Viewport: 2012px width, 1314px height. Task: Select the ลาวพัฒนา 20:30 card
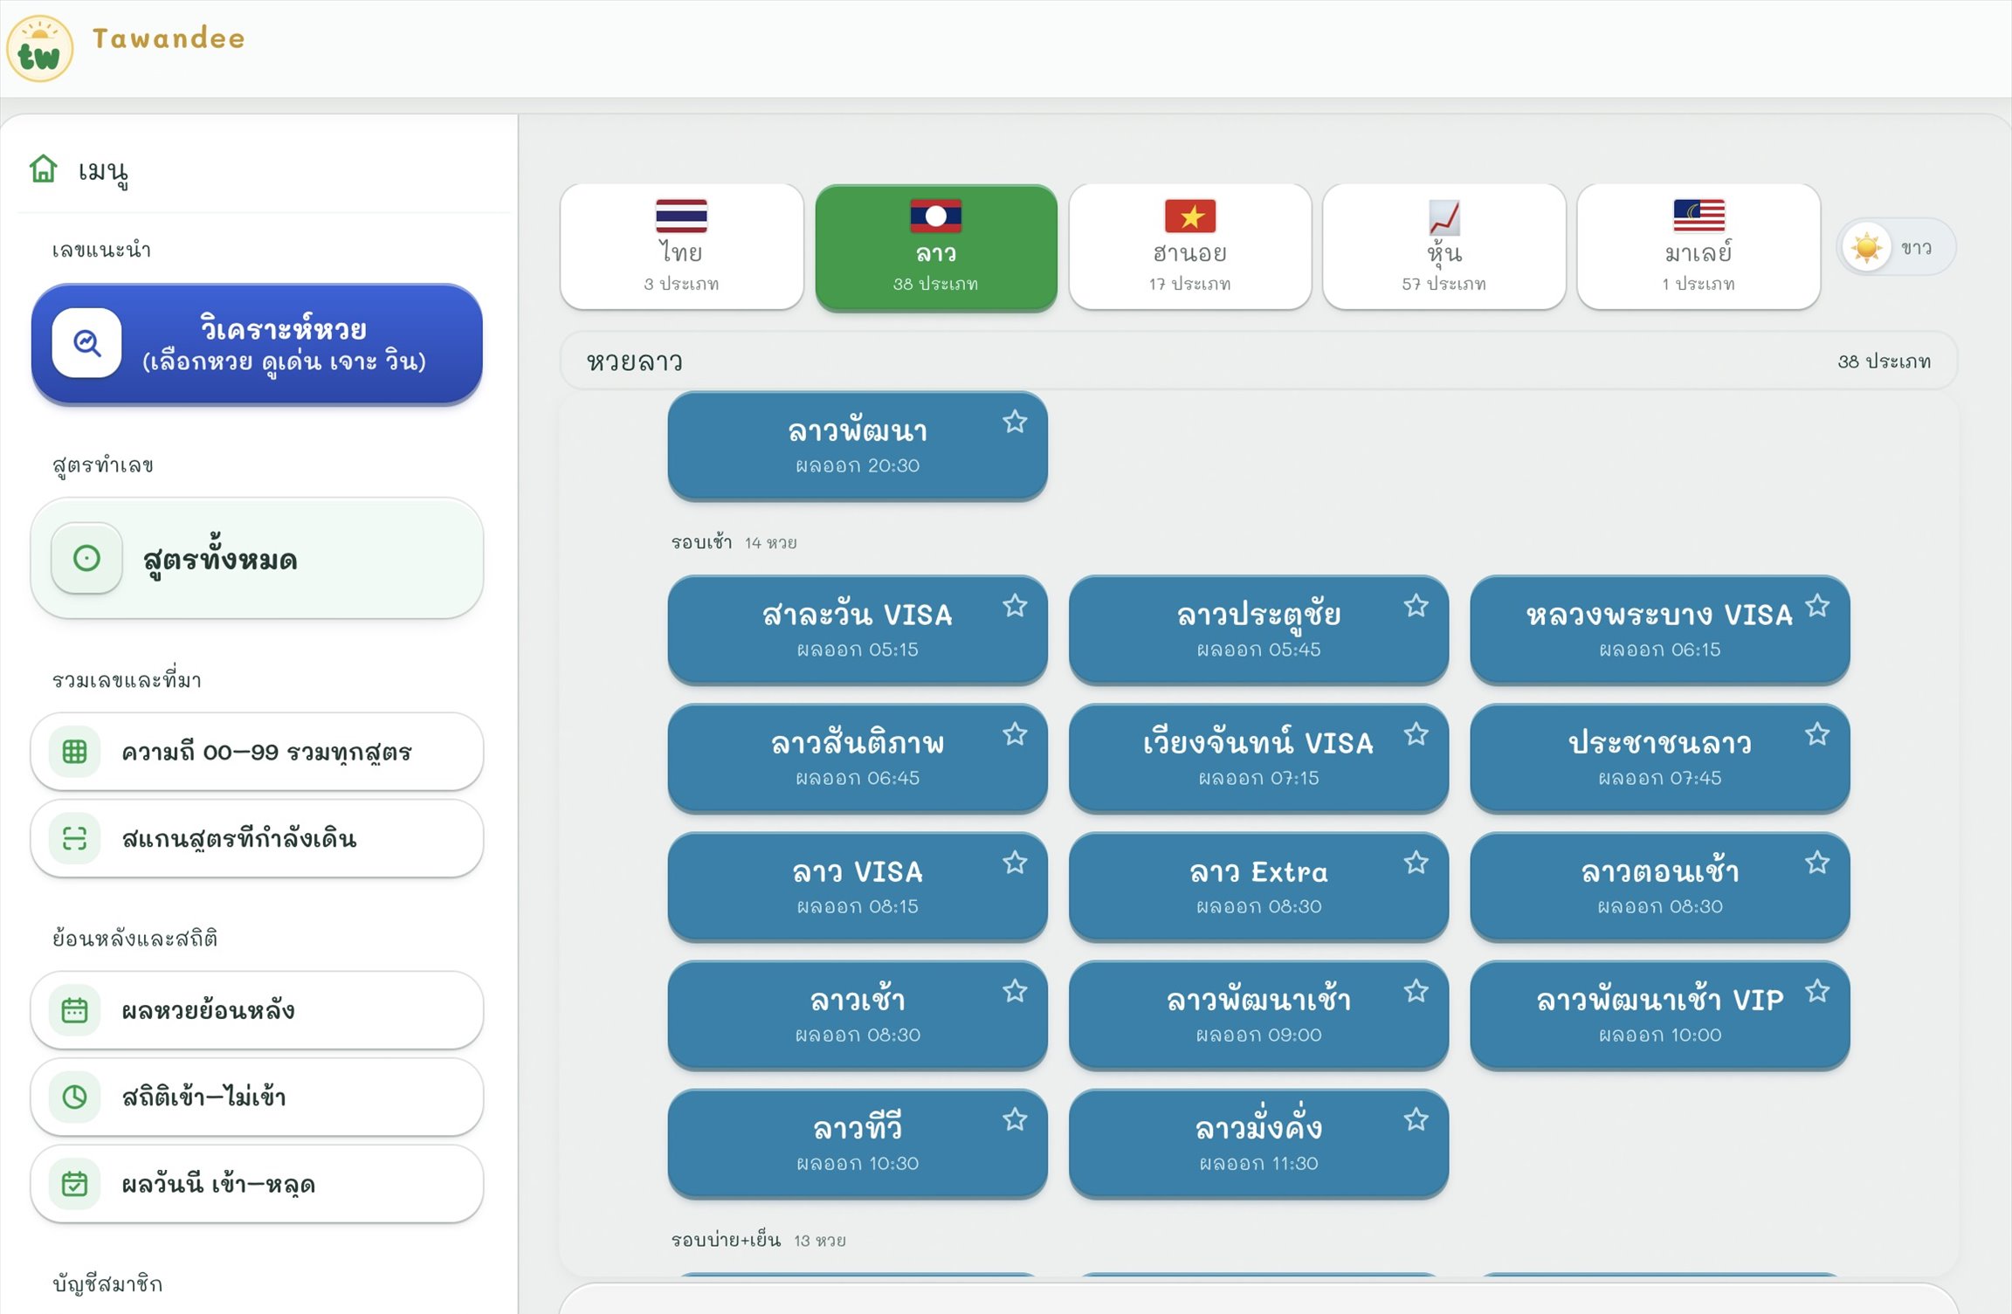tap(858, 445)
